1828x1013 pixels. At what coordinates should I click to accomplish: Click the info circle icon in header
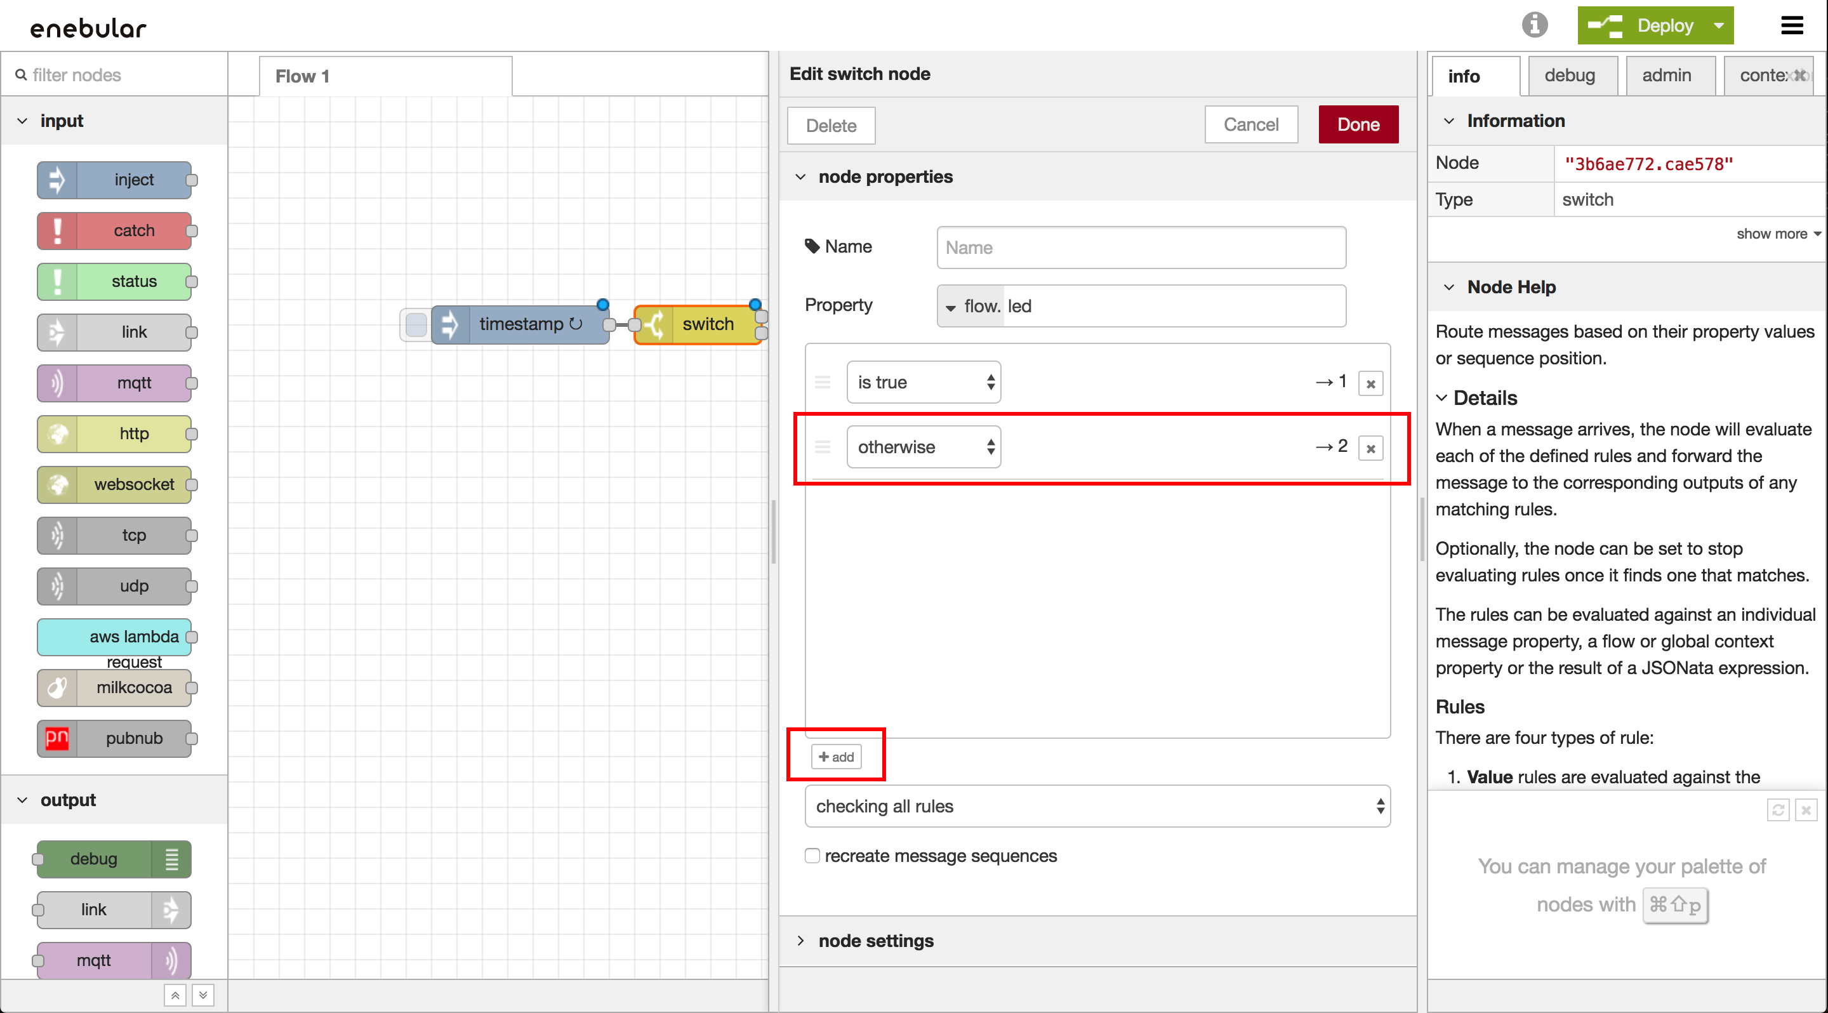(1533, 25)
